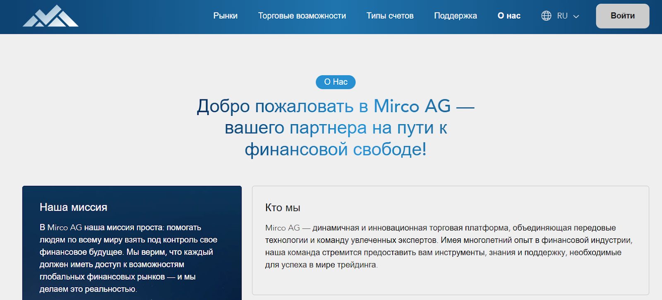662x300 pixels.
Task: Select the RU language label
Action: (x=562, y=16)
